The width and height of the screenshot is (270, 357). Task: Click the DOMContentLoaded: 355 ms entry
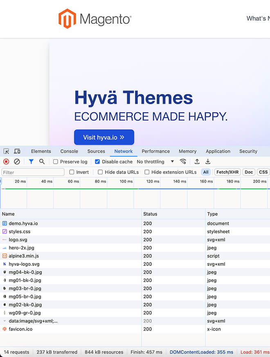coord(202,352)
